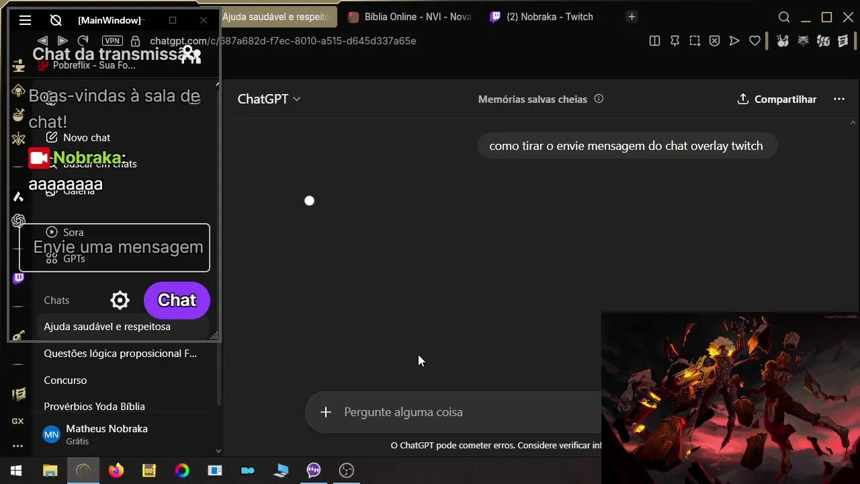Open chat settings gear in overlay
This screenshot has height=484, width=860.
click(120, 300)
